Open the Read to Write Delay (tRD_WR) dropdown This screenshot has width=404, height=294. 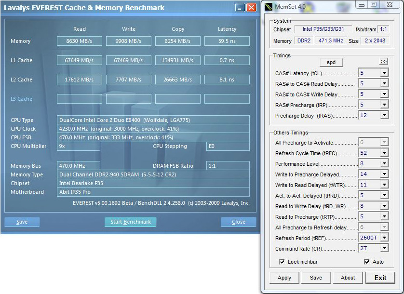384,206
